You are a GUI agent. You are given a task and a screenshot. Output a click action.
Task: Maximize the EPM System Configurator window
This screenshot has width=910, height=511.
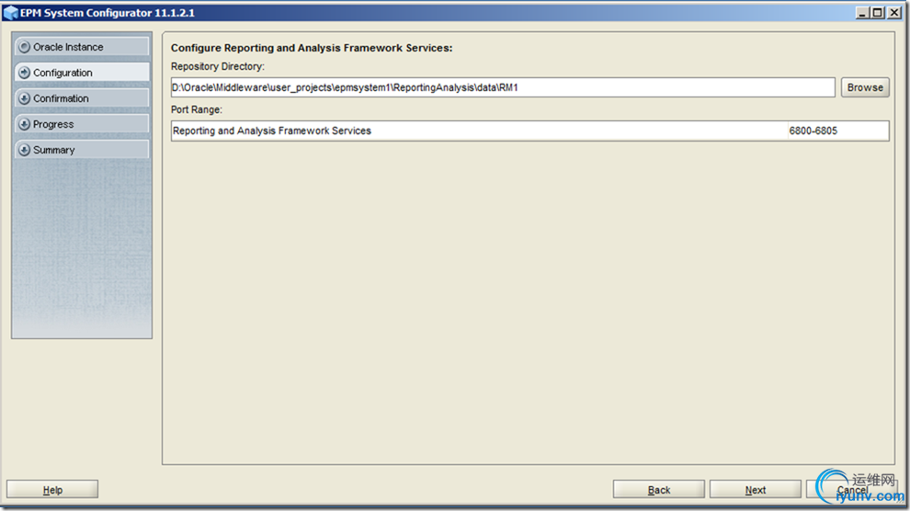878,13
